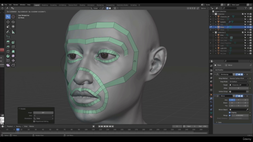
Task: Select the Measure ruler tool
Action: (13, 32)
